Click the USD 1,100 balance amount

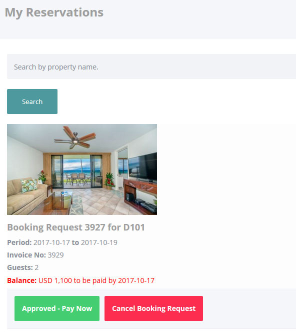click(55, 280)
